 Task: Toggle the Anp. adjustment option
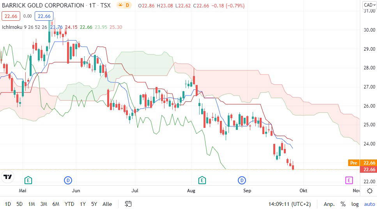click(x=329, y=204)
